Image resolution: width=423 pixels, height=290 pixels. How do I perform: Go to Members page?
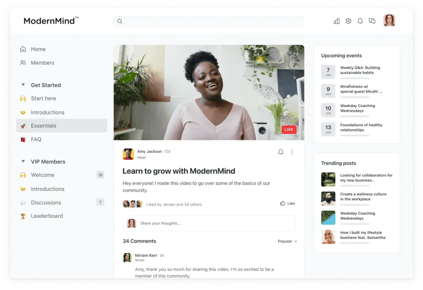(x=42, y=63)
